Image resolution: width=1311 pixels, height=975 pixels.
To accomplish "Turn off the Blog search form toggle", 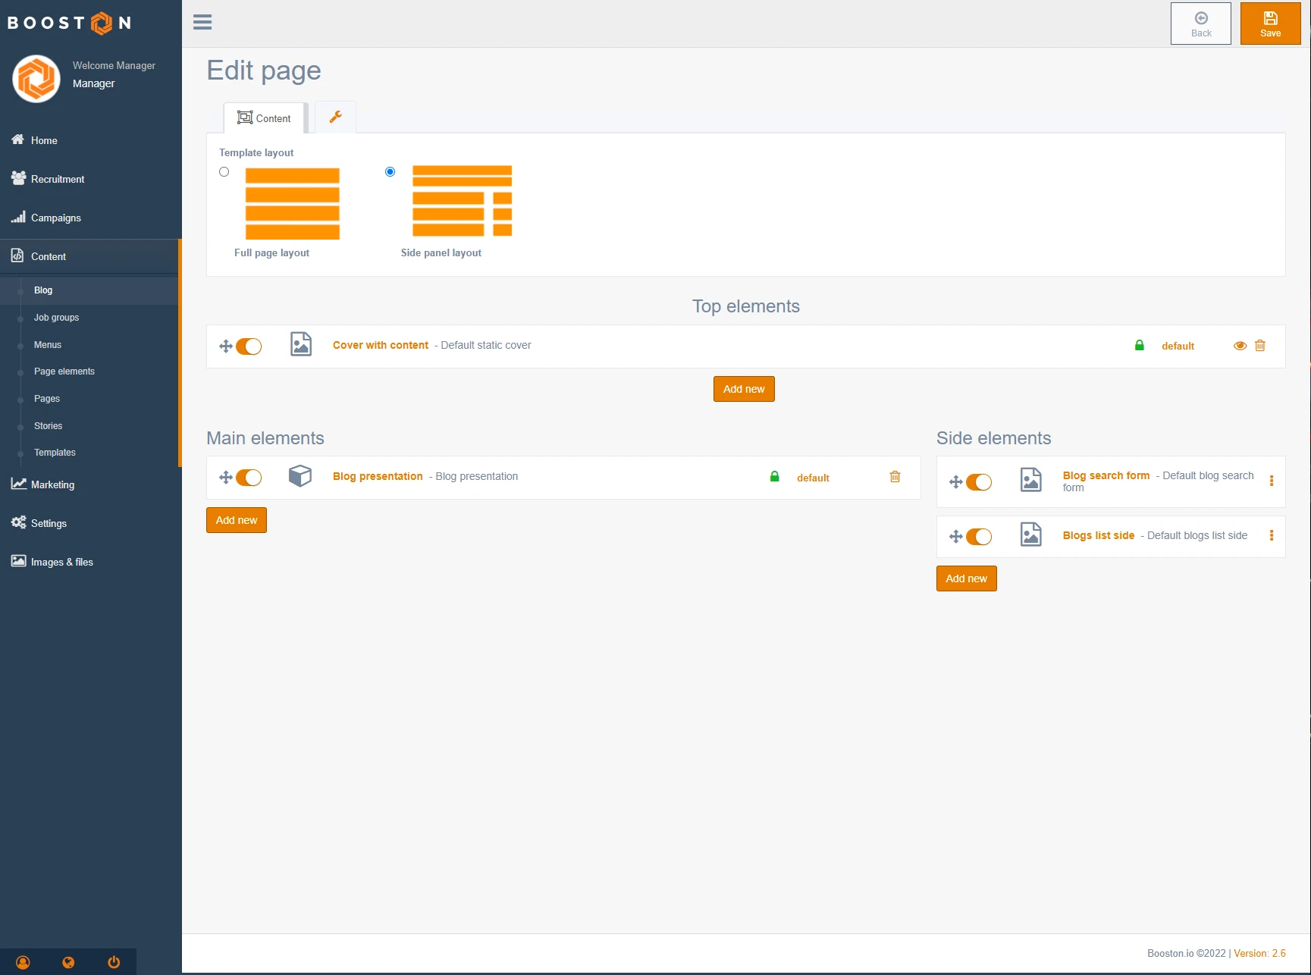I will coord(979,482).
